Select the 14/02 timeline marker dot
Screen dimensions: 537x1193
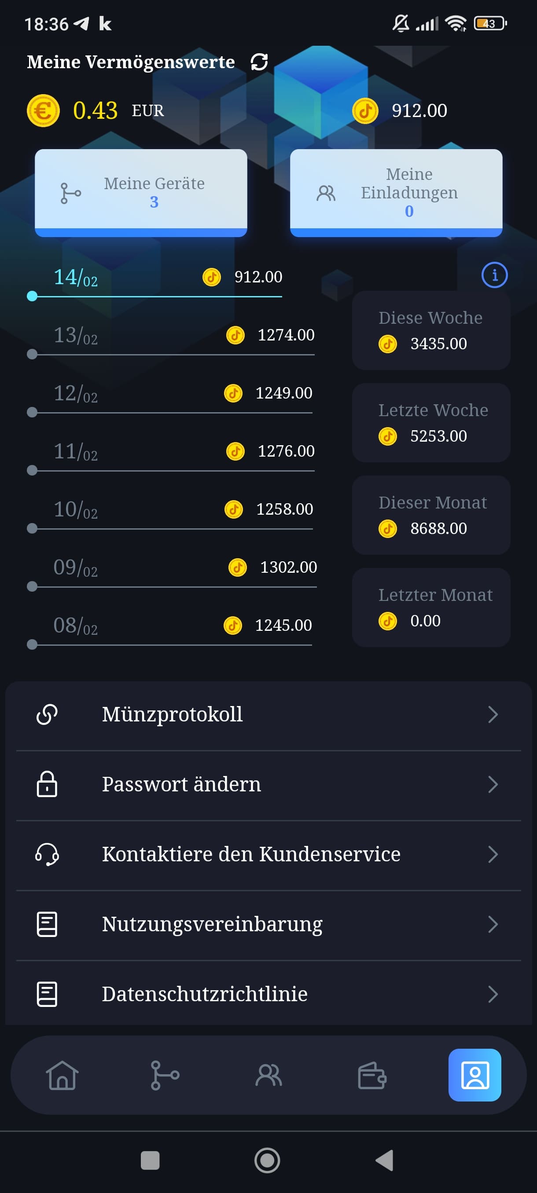click(32, 296)
